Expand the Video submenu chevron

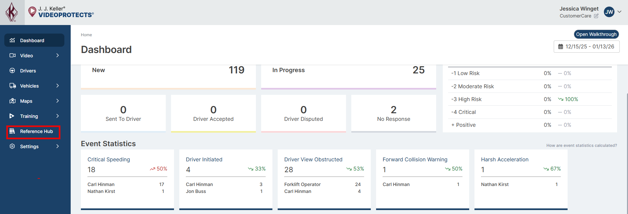(x=57, y=56)
